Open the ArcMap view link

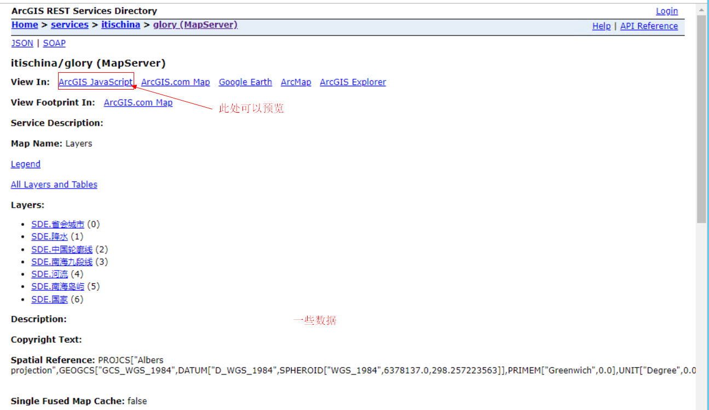(x=296, y=82)
